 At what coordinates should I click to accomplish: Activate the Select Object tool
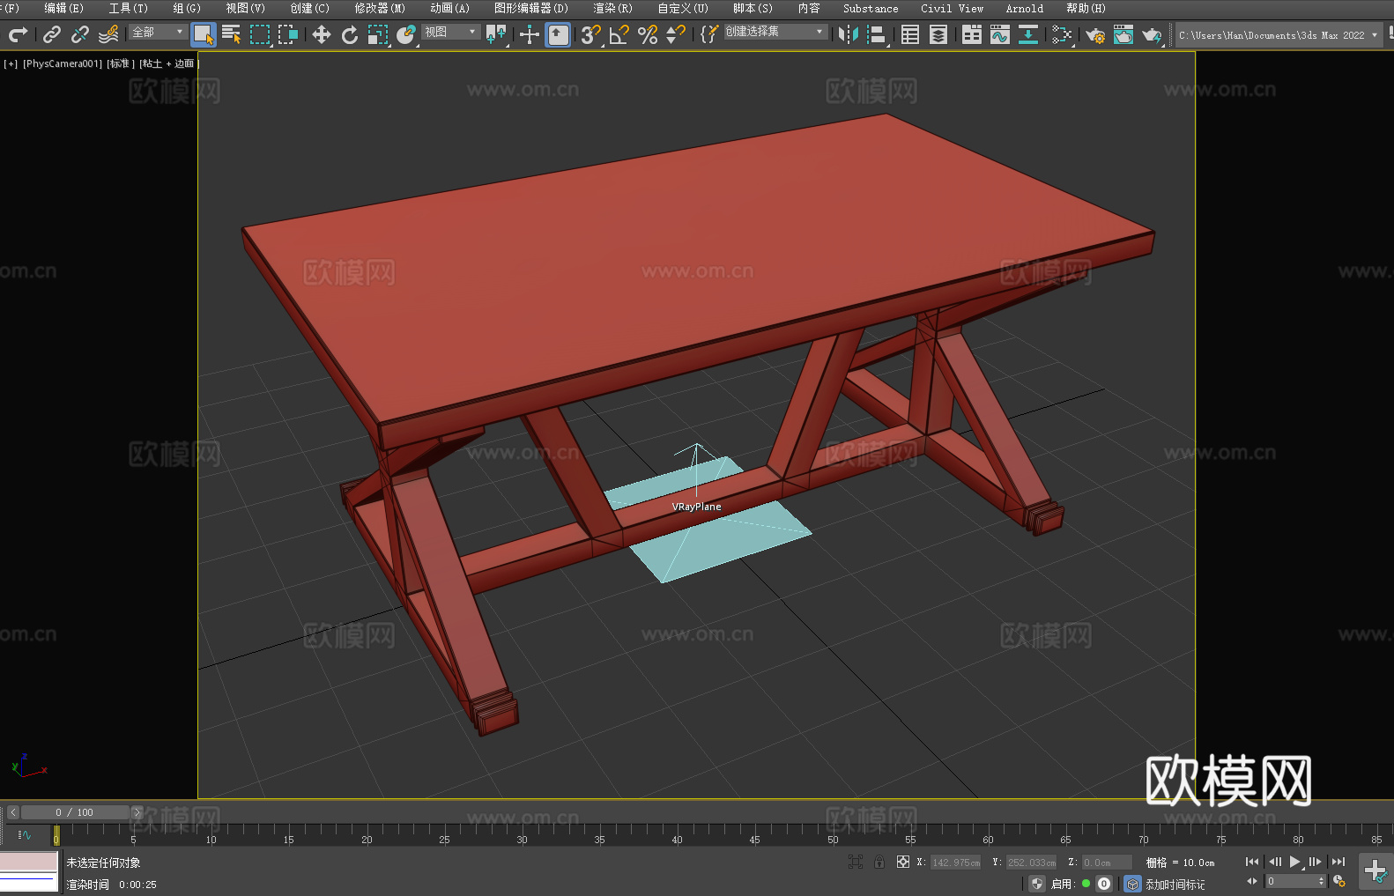click(204, 34)
